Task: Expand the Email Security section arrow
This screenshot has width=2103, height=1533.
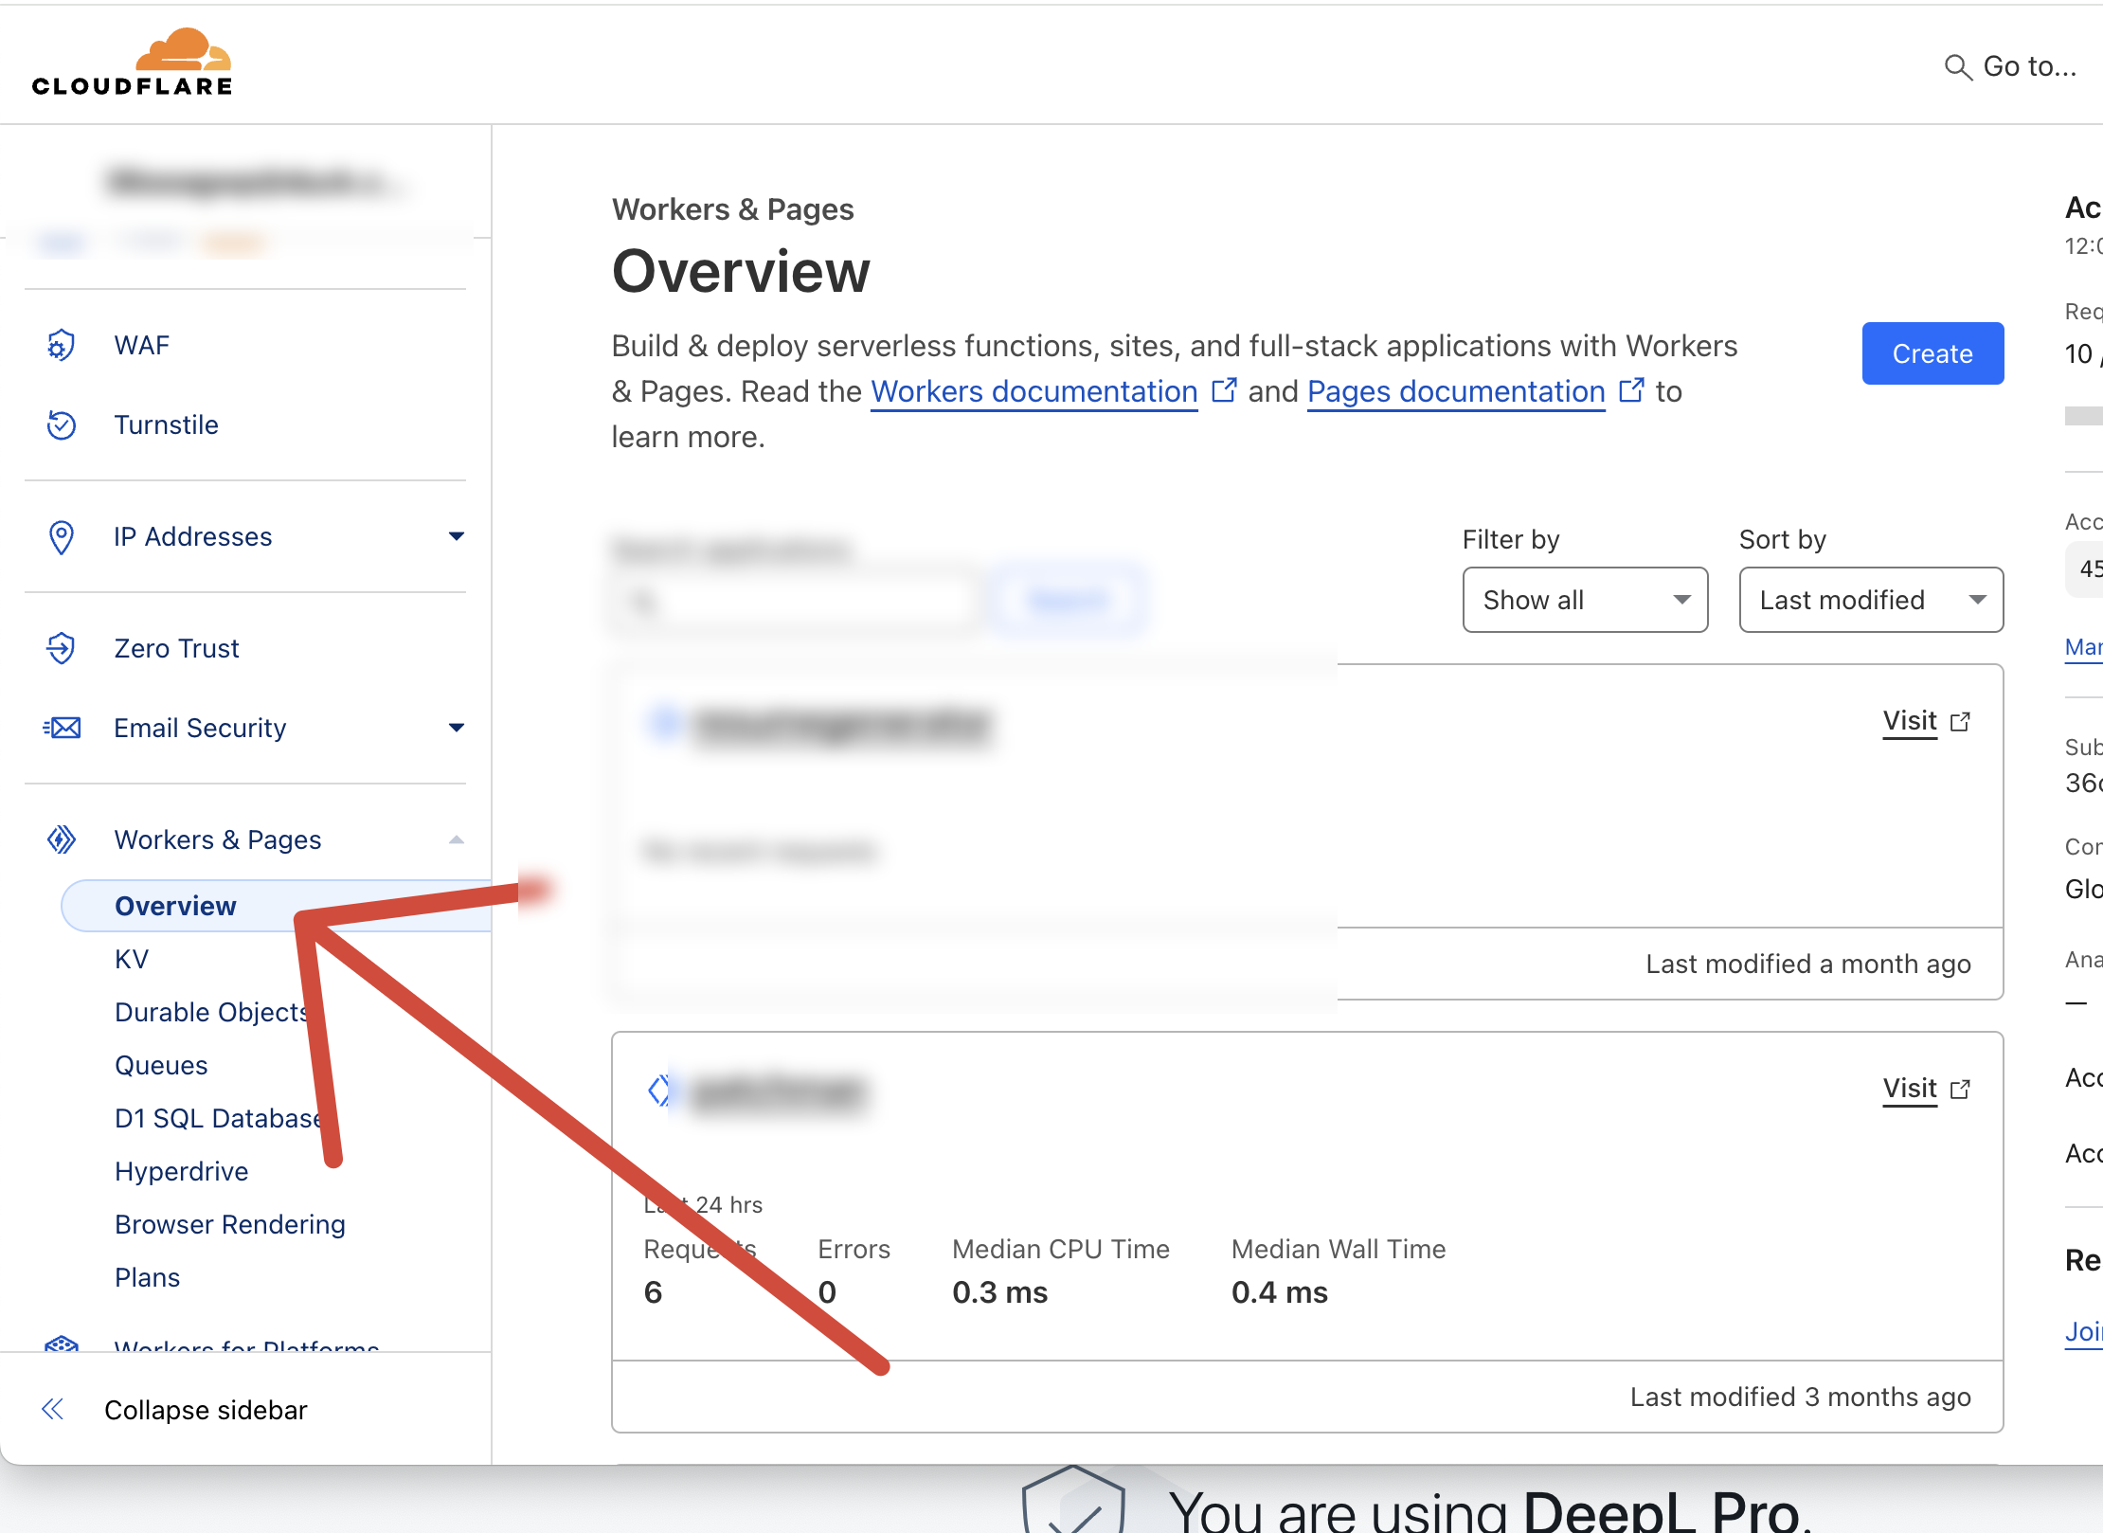Action: click(x=457, y=728)
